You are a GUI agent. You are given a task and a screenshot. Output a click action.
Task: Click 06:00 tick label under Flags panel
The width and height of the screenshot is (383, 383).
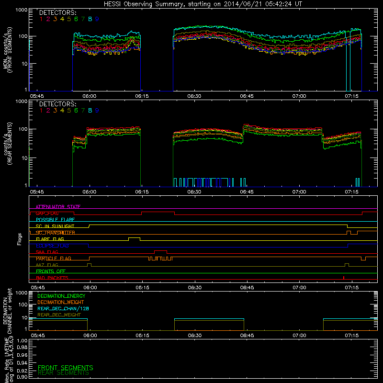(90, 288)
